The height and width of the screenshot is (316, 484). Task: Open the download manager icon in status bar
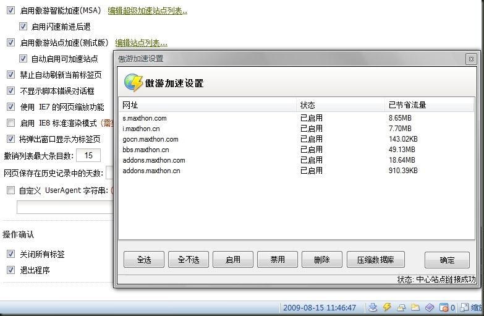pyautogui.click(x=373, y=307)
